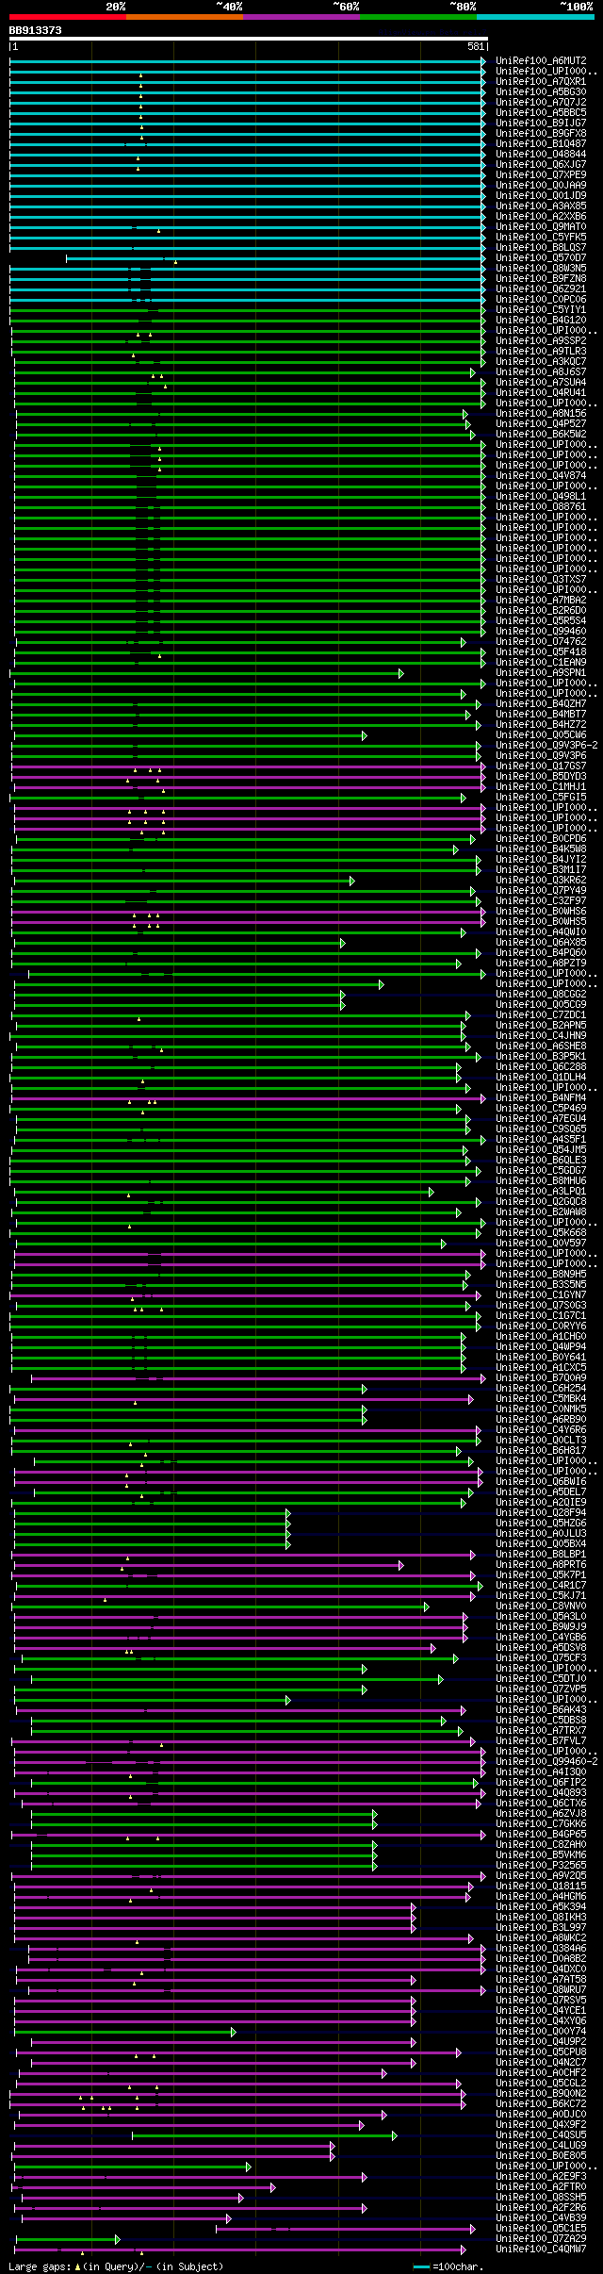Image resolution: width=603 pixels, height=2274 pixels.
Task: Select hit label UniRef100_A2XXB6
Action: coord(541,217)
